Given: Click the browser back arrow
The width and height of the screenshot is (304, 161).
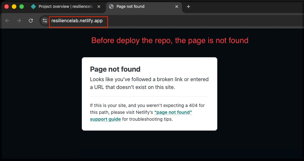Looking at the screenshot, I should (7, 21).
